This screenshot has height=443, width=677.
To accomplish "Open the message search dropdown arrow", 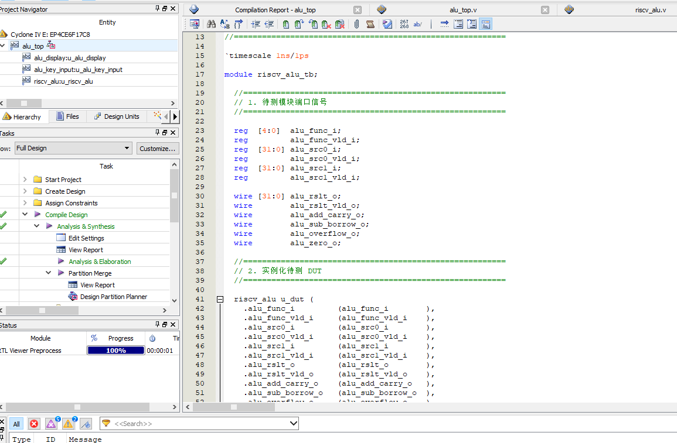I will coord(294,423).
